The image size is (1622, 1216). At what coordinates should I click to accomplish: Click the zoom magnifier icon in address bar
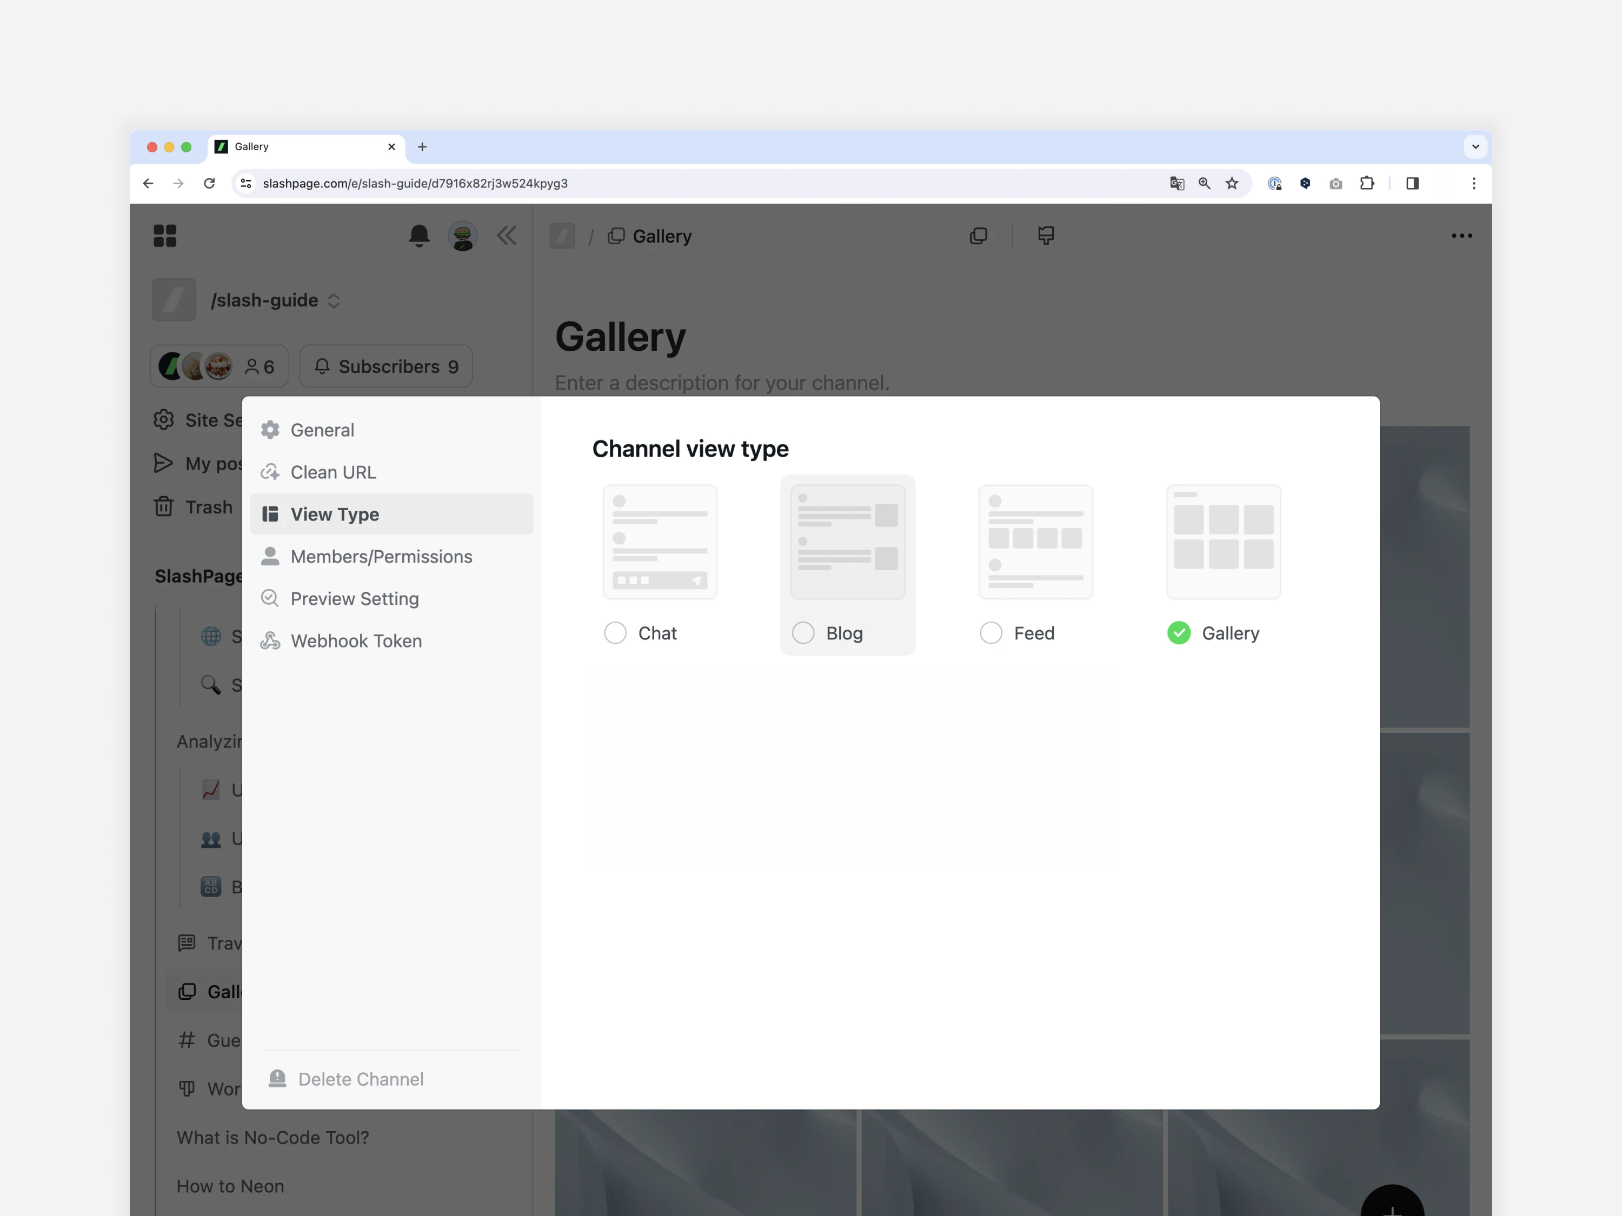click(x=1204, y=183)
